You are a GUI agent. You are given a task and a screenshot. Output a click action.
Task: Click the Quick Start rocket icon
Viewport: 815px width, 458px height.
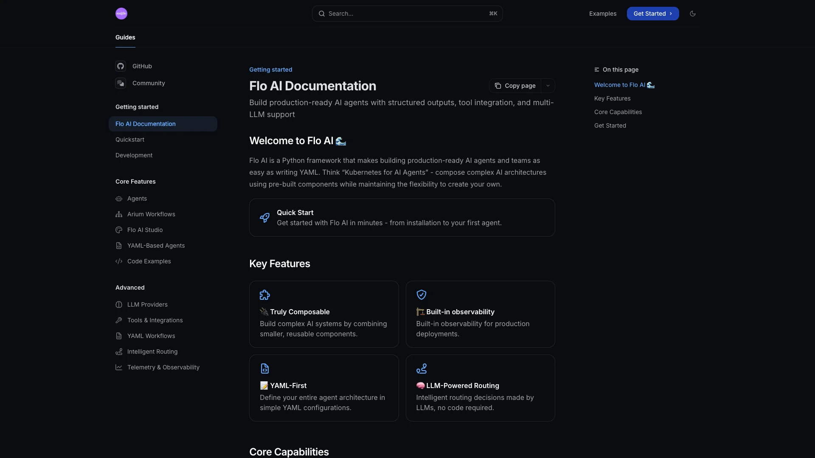[x=264, y=218]
